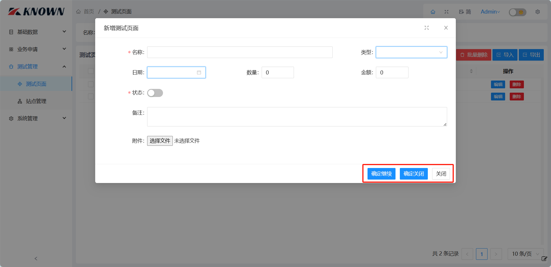551x267 pixels.
Task: Go to pagination page 1
Action: click(x=482, y=254)
